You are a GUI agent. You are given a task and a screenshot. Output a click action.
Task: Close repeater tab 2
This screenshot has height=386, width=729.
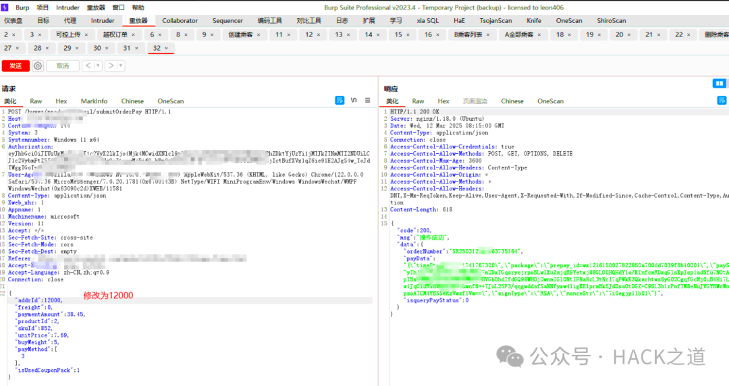click(x=14, y=35)
